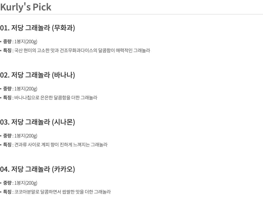Image resolution: width=263 pixels, height=203 pixels.
Task: Click the 1봉지(200g) weight for 바나나 granola
Action: pos(26,89)
